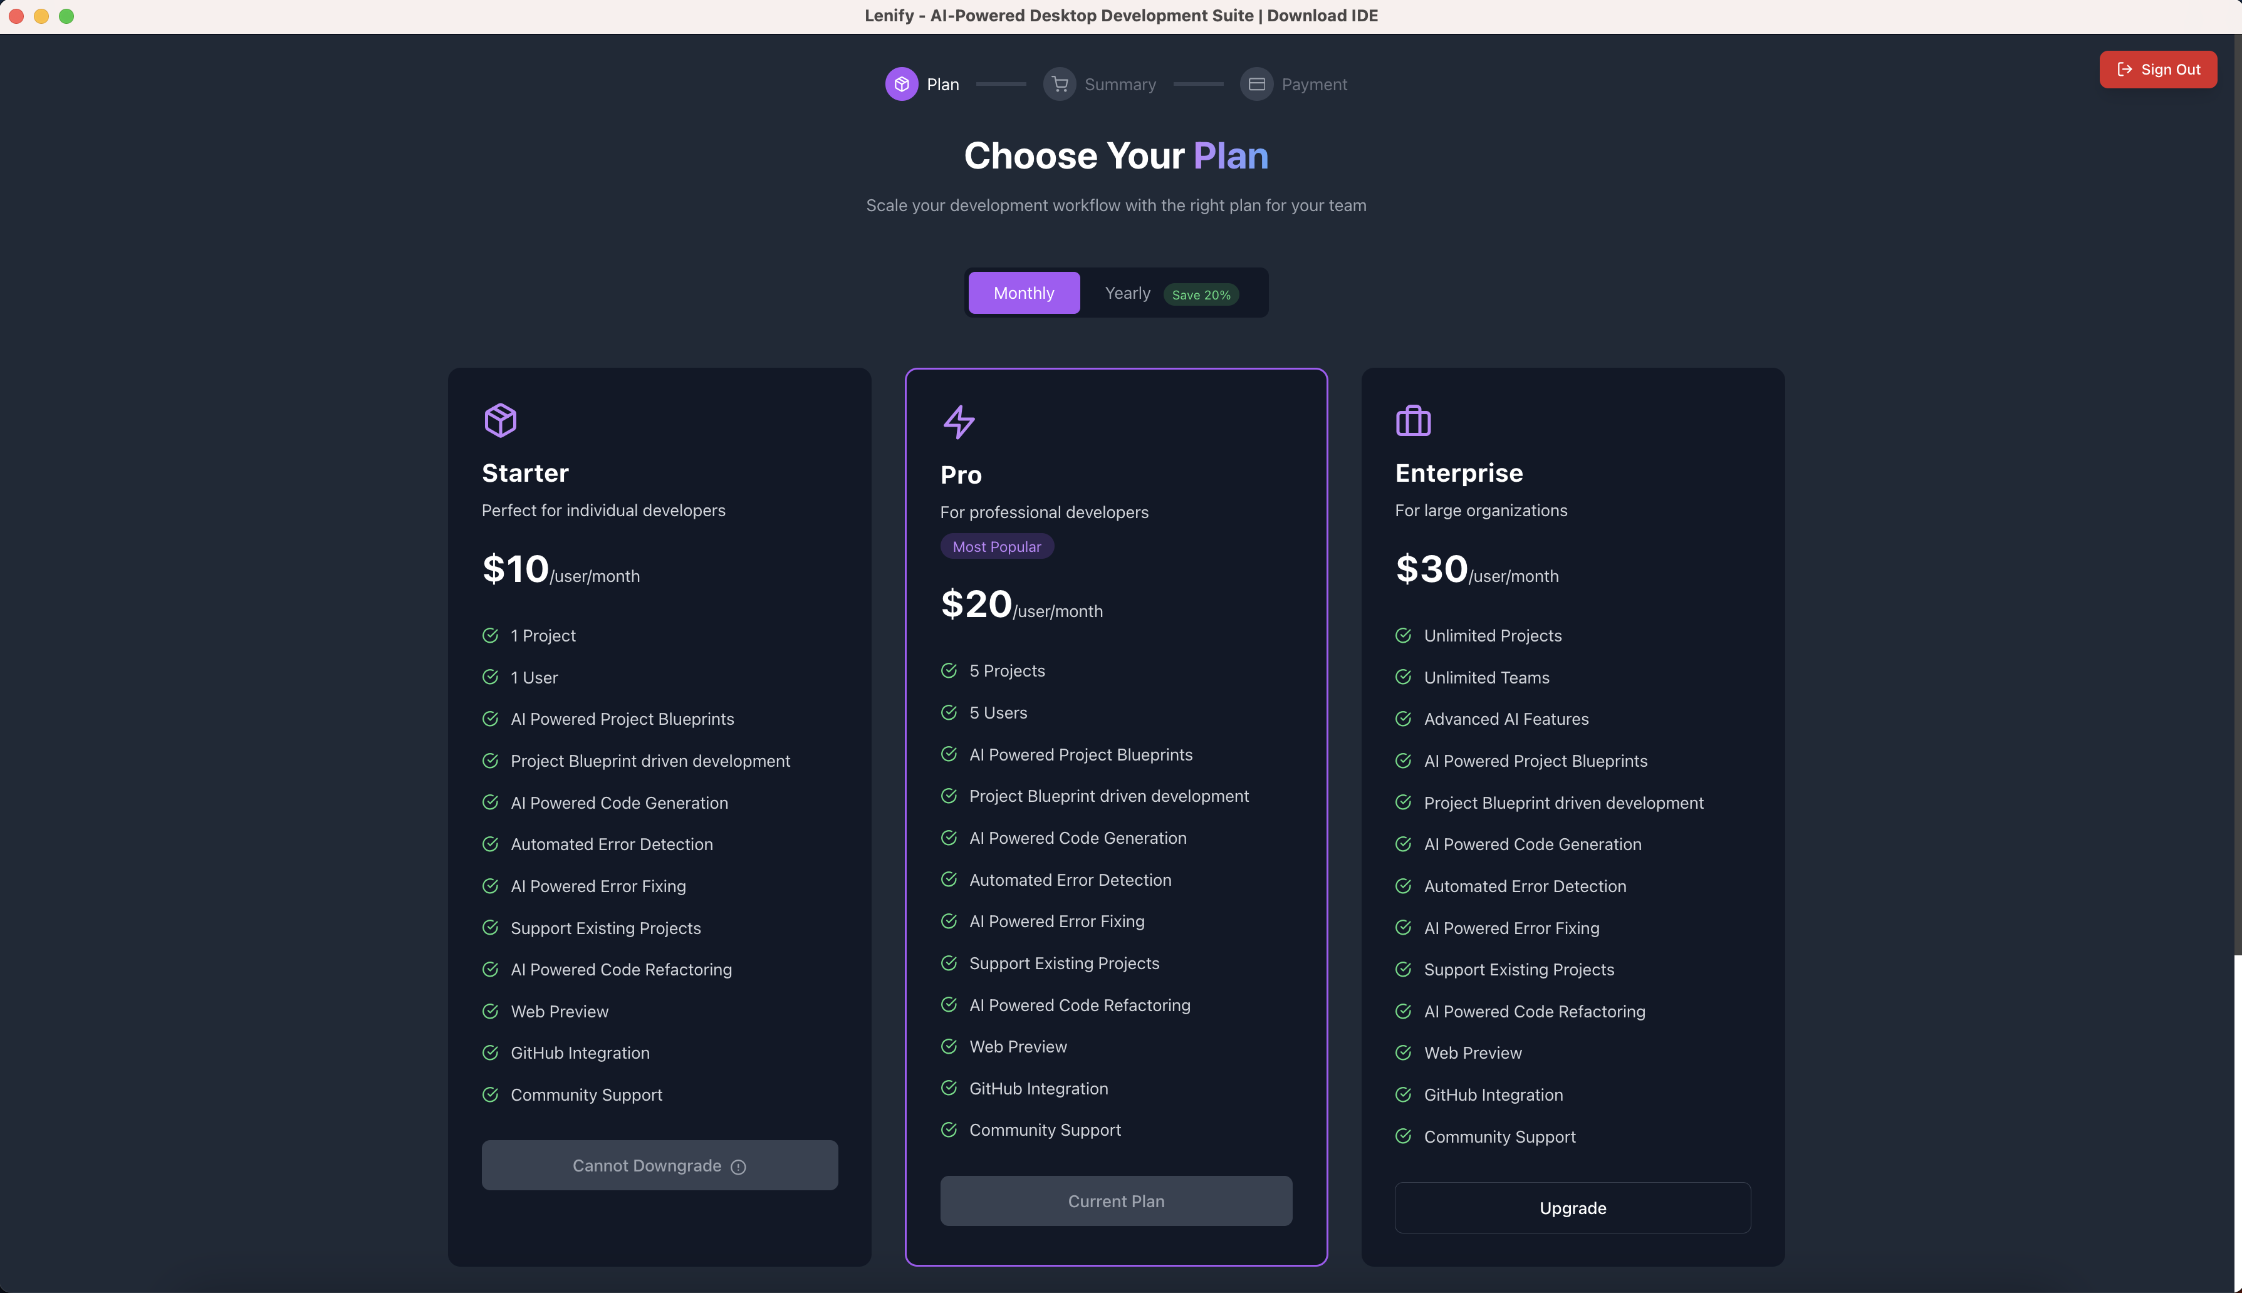
Task: Click the checkmark beside Advanced AI Features
Action: tap(1404, 719)
